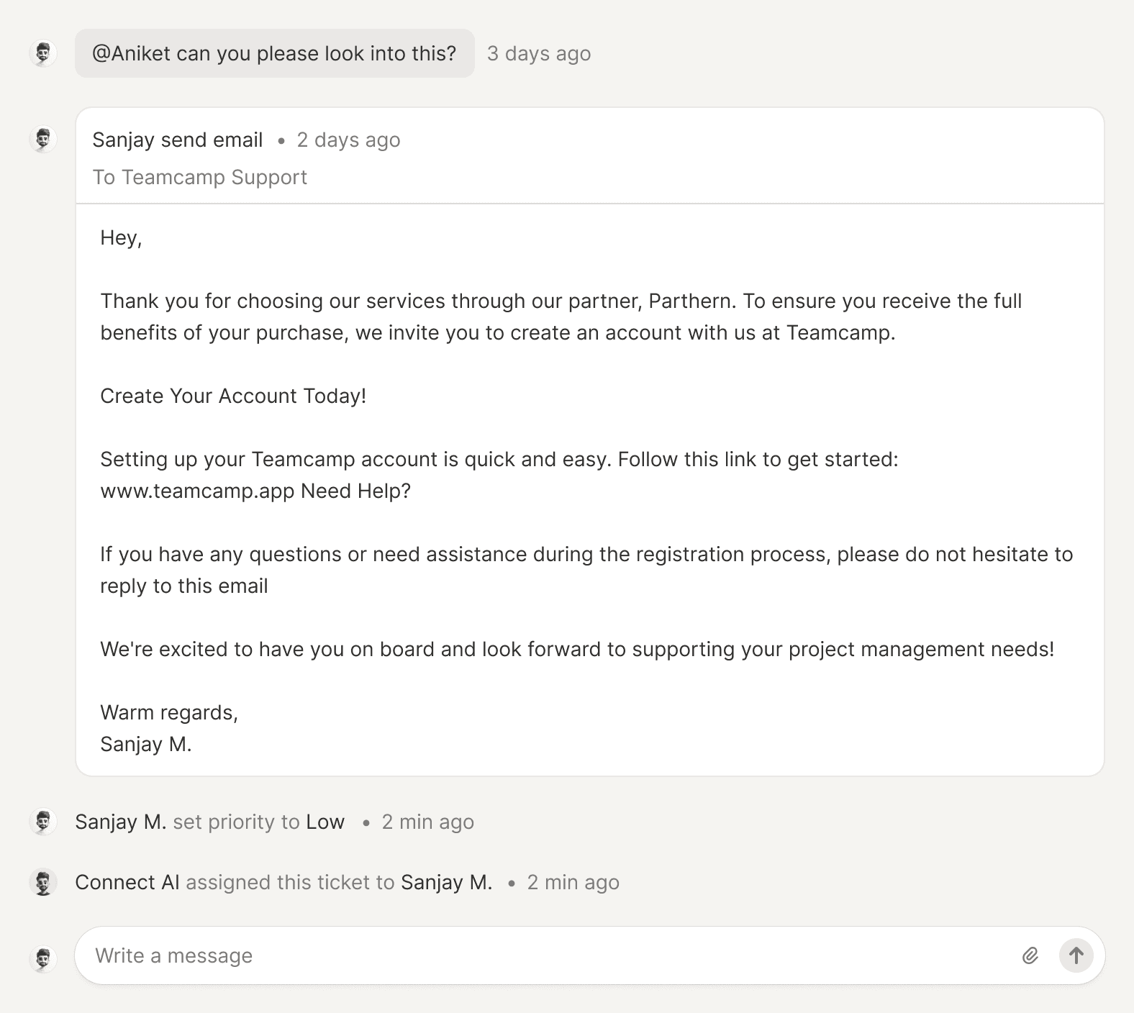The image size is (1134, 1013).
Task: Click the assignee 'Sanjay M.' in the assignment entry
Action: pos(446,882)
